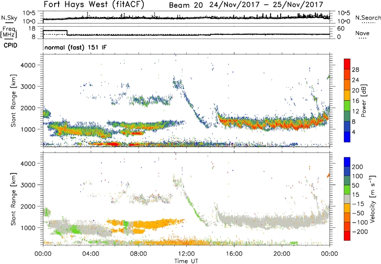This screenshot has height=264, width=381.
Task: Select the 'Slant Range [km]' label of velocity panel
Action: tap(13, 199)
